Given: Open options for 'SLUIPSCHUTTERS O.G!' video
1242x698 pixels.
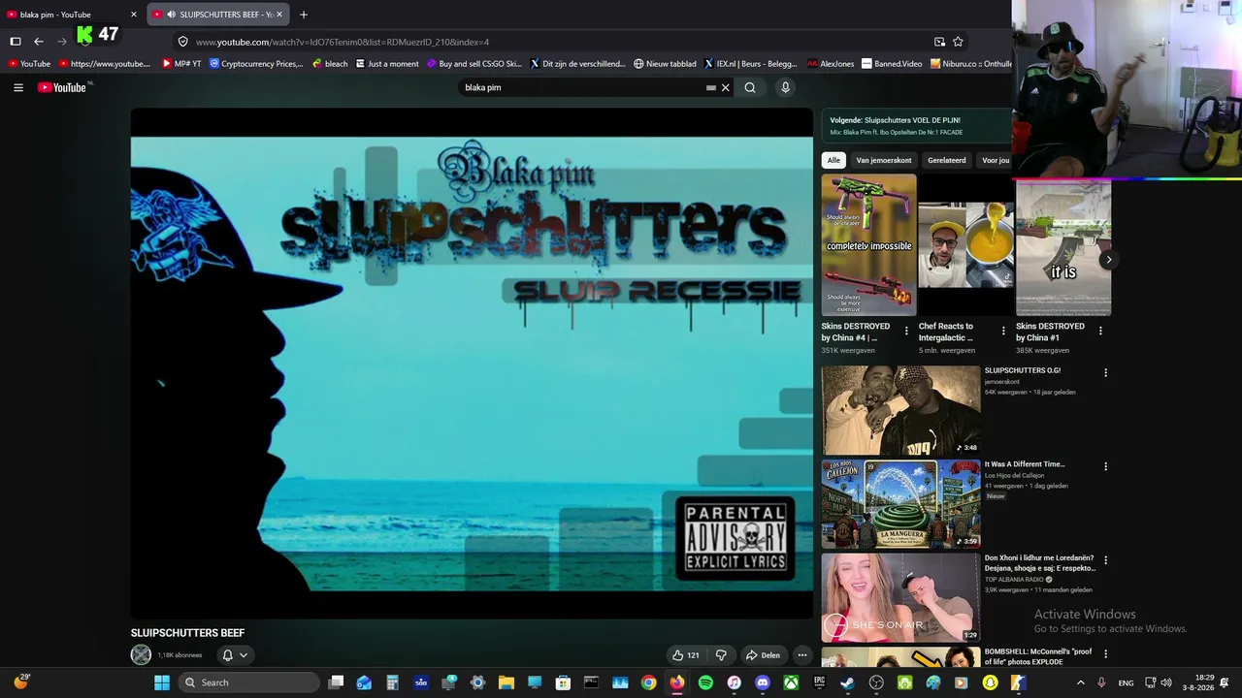Looking at the screenshot, I should point(1105,372).
